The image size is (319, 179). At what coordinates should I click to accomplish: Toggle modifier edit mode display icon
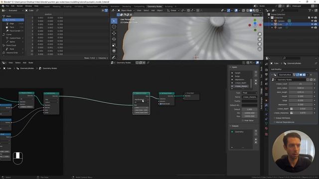pos(298,75)
